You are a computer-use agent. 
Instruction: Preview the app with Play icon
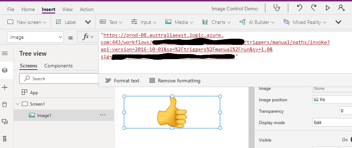(328, 8)
